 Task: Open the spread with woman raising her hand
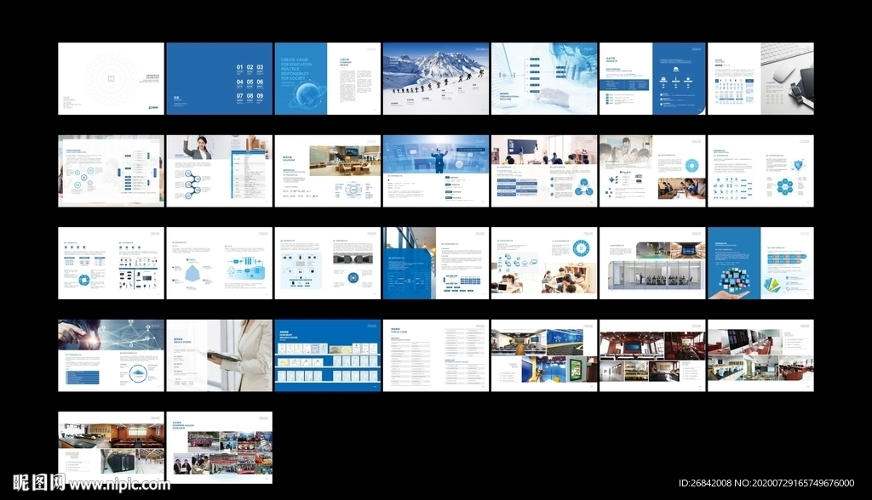click(x=220, y=171)
